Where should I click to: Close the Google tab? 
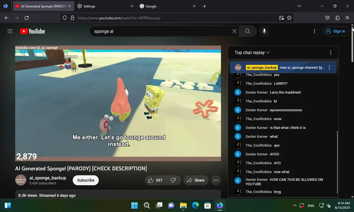click(194, 6)
